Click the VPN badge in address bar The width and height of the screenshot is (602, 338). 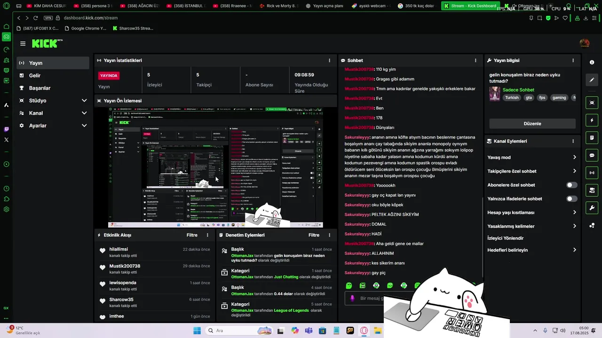tap(48, 18)
